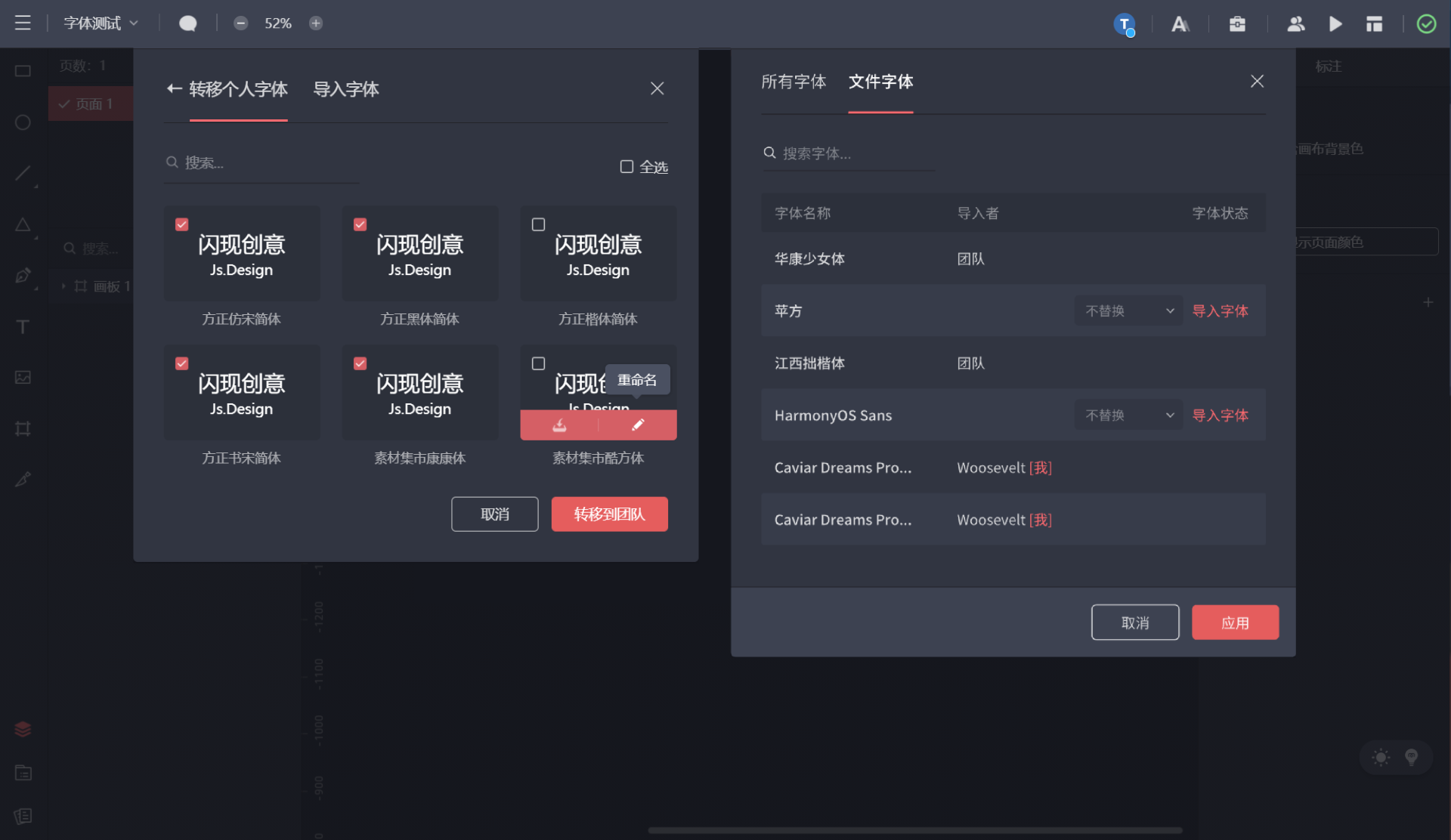1451x840 pixels.
Task: Open the comment bubble tool
Action: click(187, 24)
